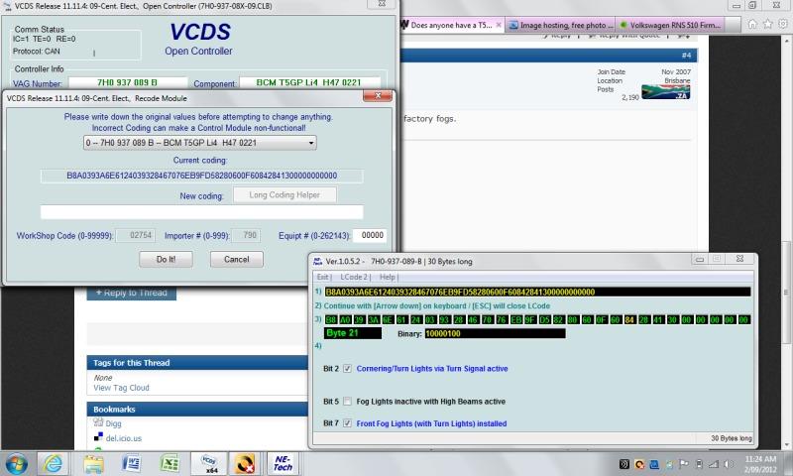This screenshot has width=793, height=476.
Task: Open browser Home icon
Action: pyautogui.click(x=752, y=24)
